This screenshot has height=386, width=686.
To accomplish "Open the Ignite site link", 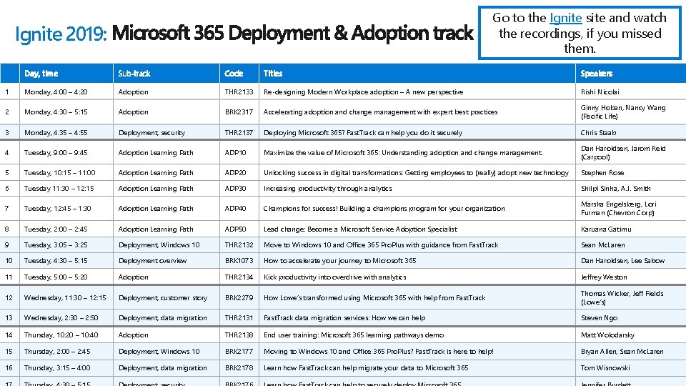I will [565, 18].
